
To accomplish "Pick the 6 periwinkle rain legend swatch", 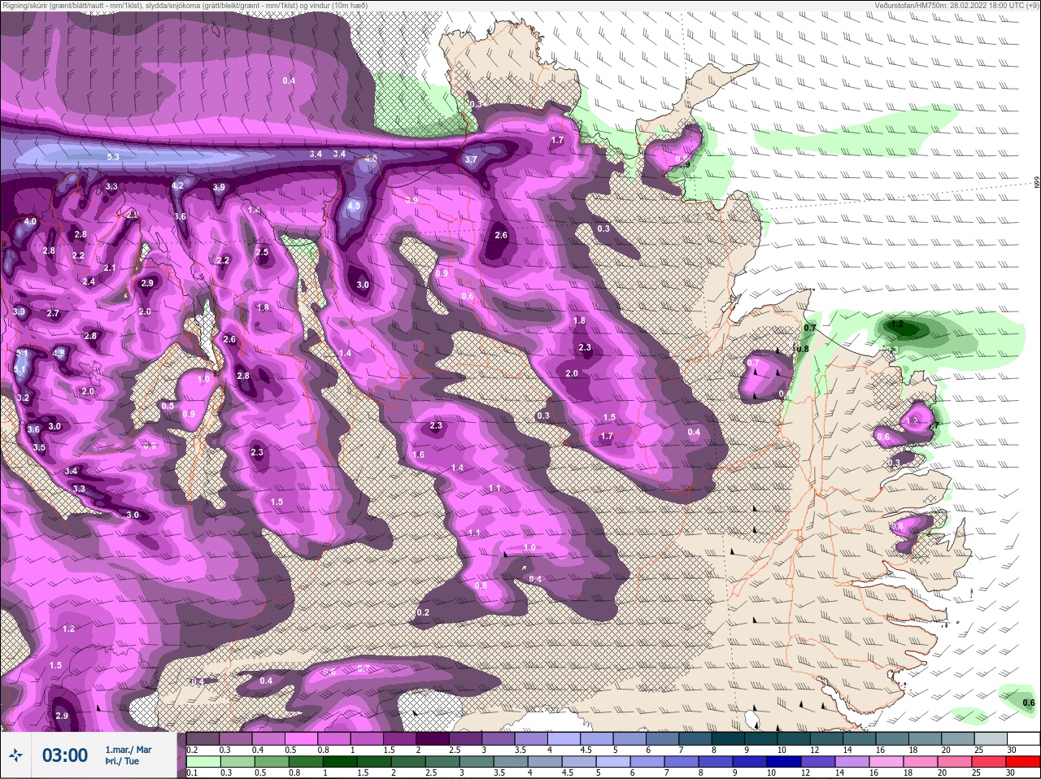I will click(646, 762).
